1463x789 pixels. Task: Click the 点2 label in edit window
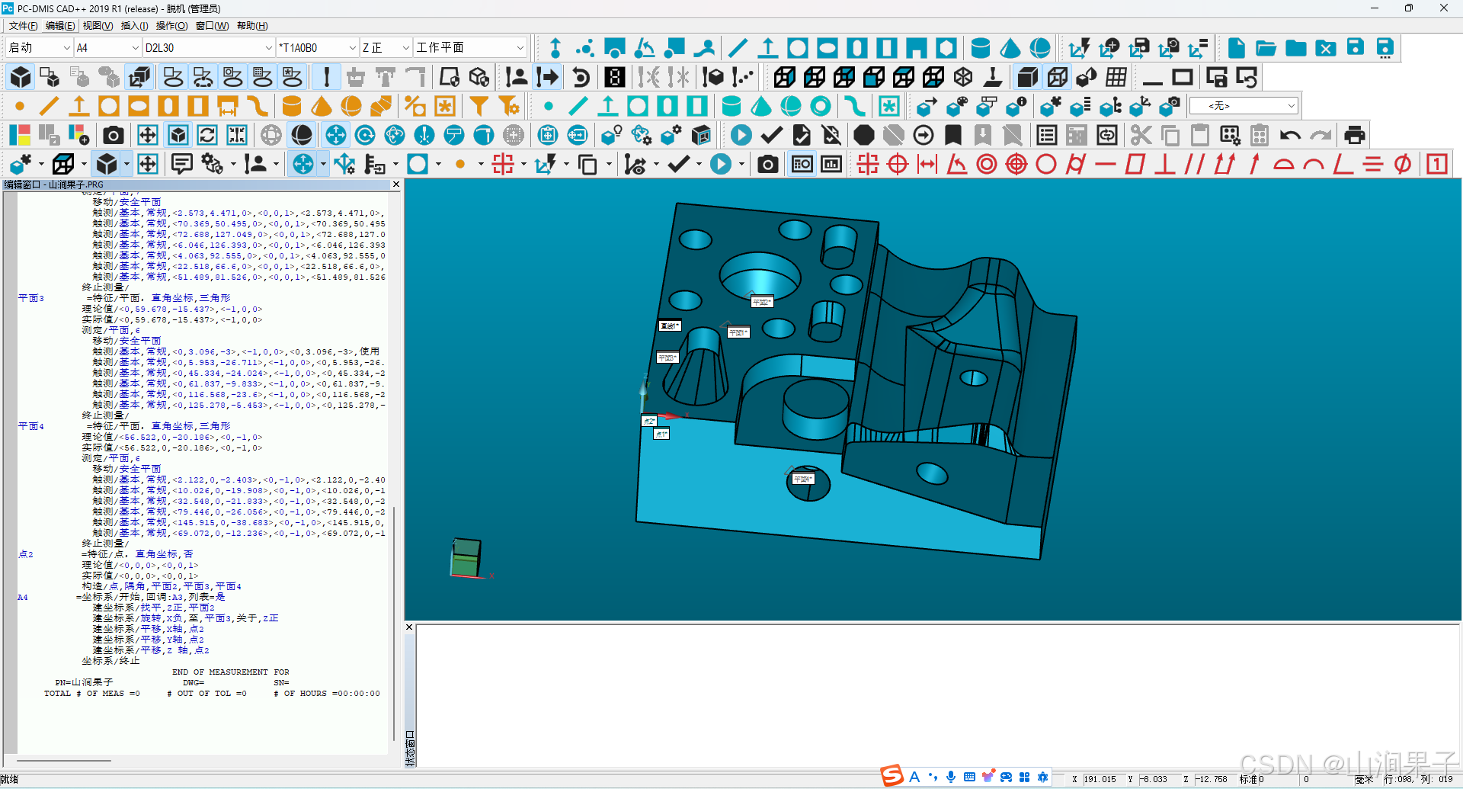[26, 554]
